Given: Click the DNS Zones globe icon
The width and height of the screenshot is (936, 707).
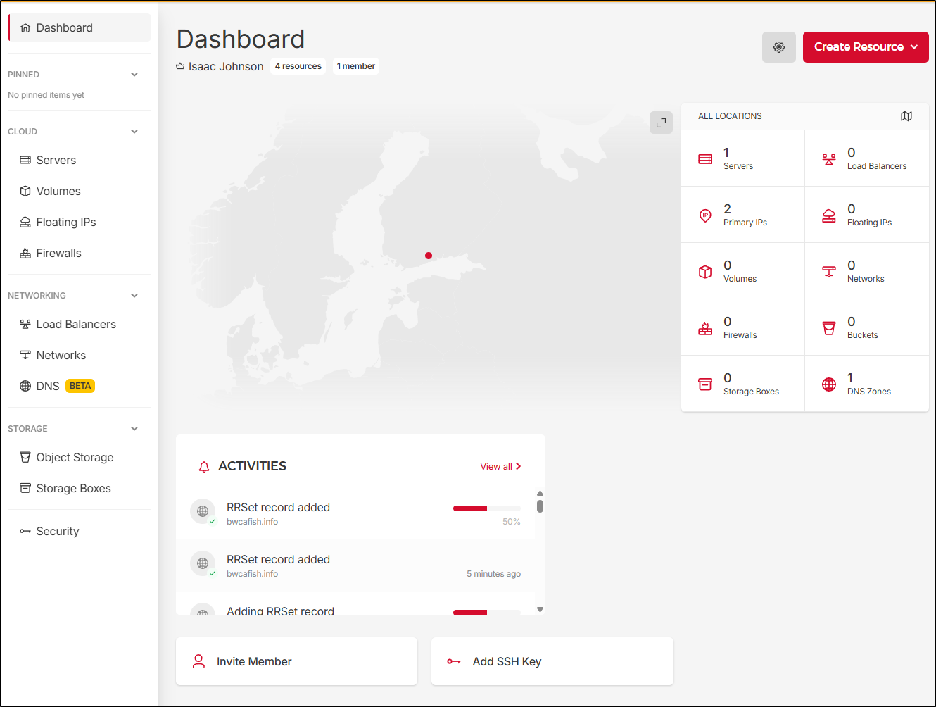Looking at the screenshot, I should point(829,384).
